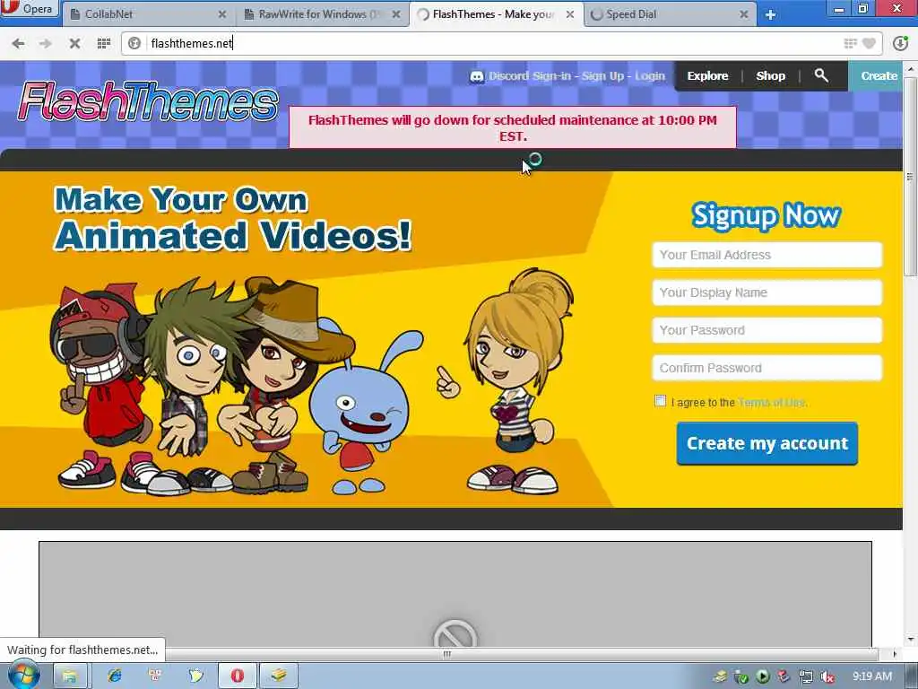Click the blocked plugin placeholder icon

[455, 636]
